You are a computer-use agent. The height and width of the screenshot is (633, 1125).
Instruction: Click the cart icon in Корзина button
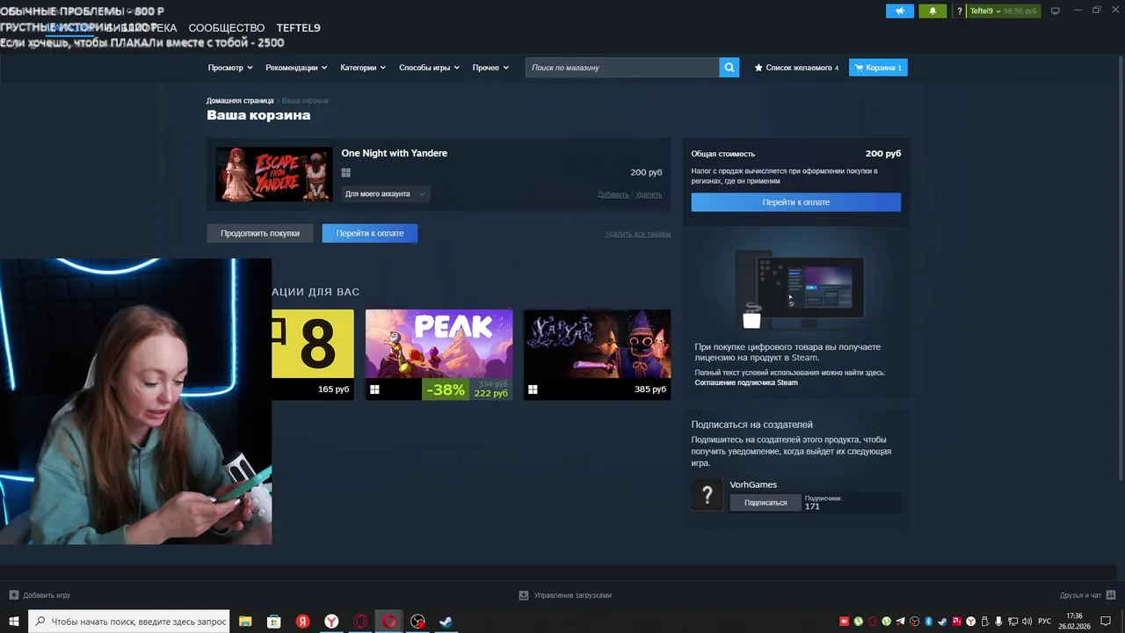pos(859,68)
